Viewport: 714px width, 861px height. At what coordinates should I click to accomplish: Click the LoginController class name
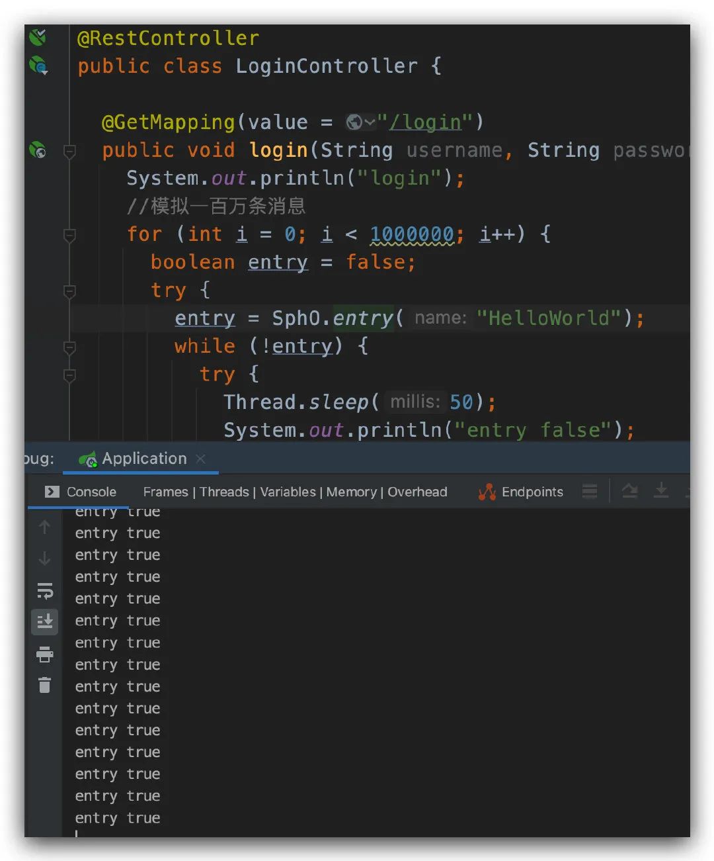click(x=327, y=66)
